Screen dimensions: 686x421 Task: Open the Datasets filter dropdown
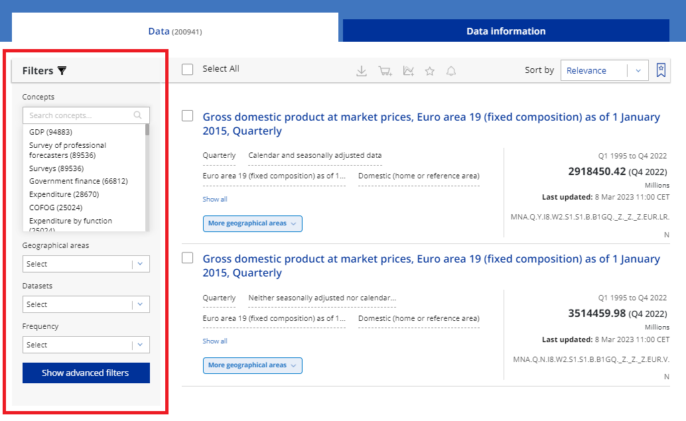point(86,304)
